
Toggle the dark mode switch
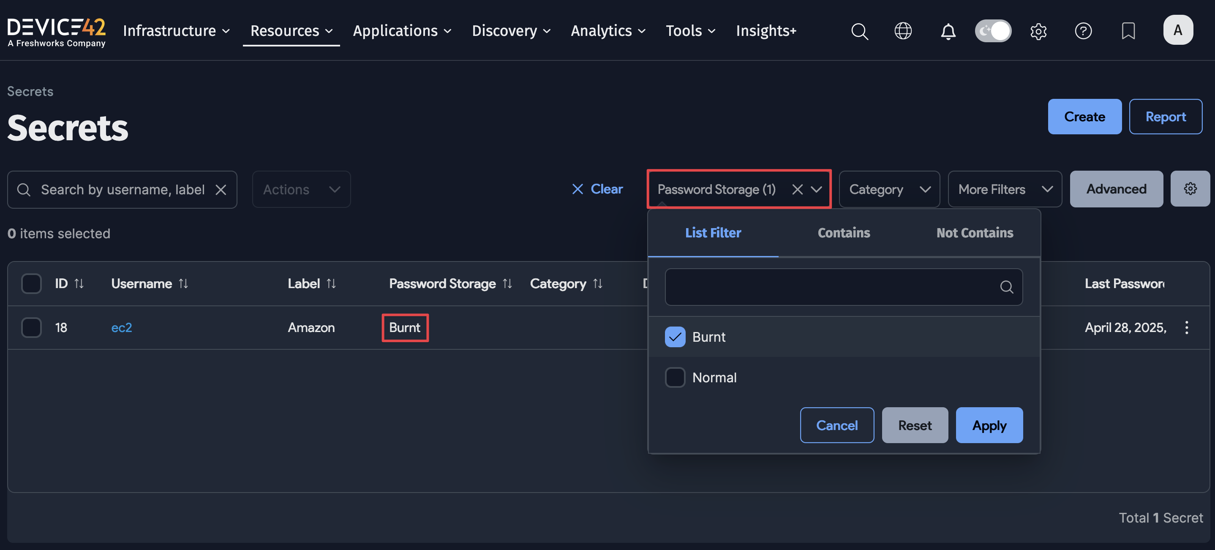[x=993, y=31]
